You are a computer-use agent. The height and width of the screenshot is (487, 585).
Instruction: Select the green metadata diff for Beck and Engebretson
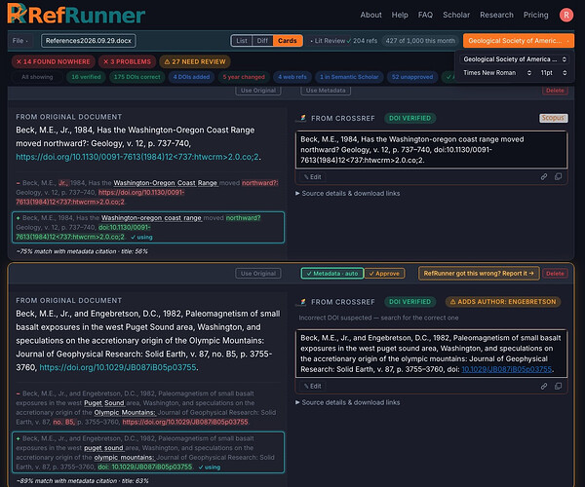click(x=148, y=452)
